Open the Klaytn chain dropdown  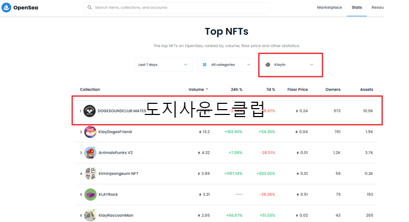[x=289, y=65]
